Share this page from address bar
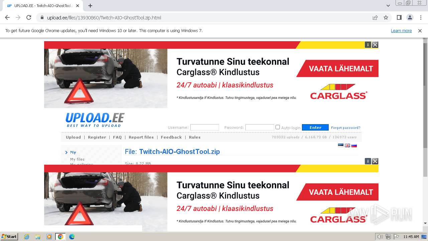Viewport: 428px width, 241px height. coord(375,17)
